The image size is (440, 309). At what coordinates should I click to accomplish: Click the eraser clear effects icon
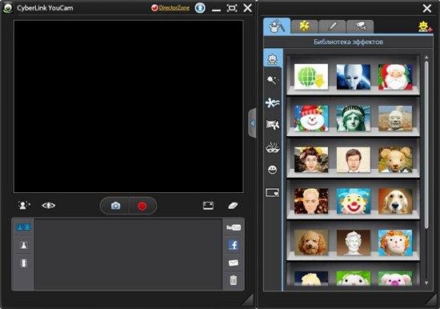point(233,206)
